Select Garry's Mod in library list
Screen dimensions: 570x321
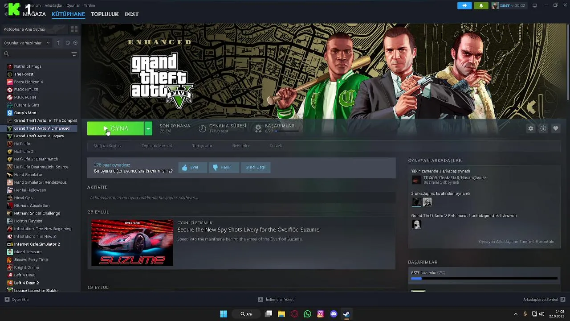25,113
